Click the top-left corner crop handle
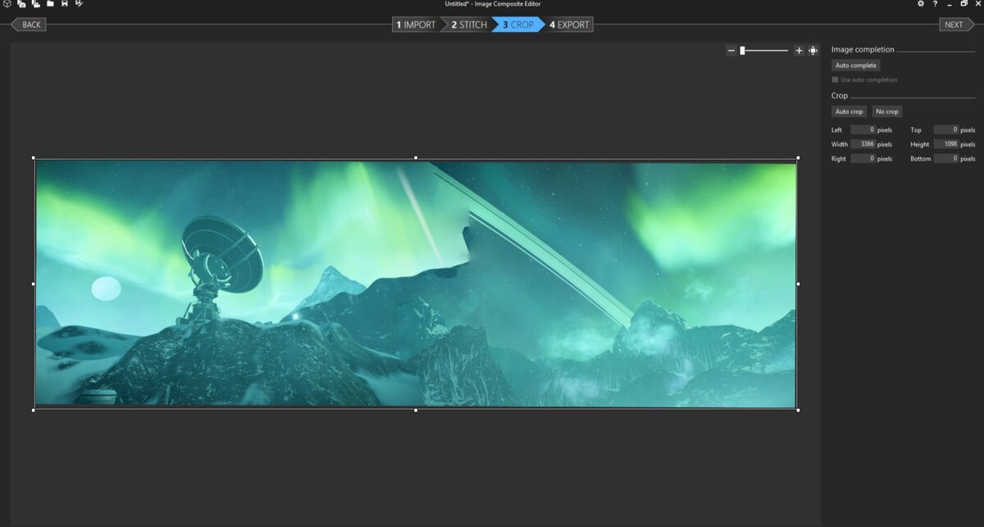 coord(34,157)
